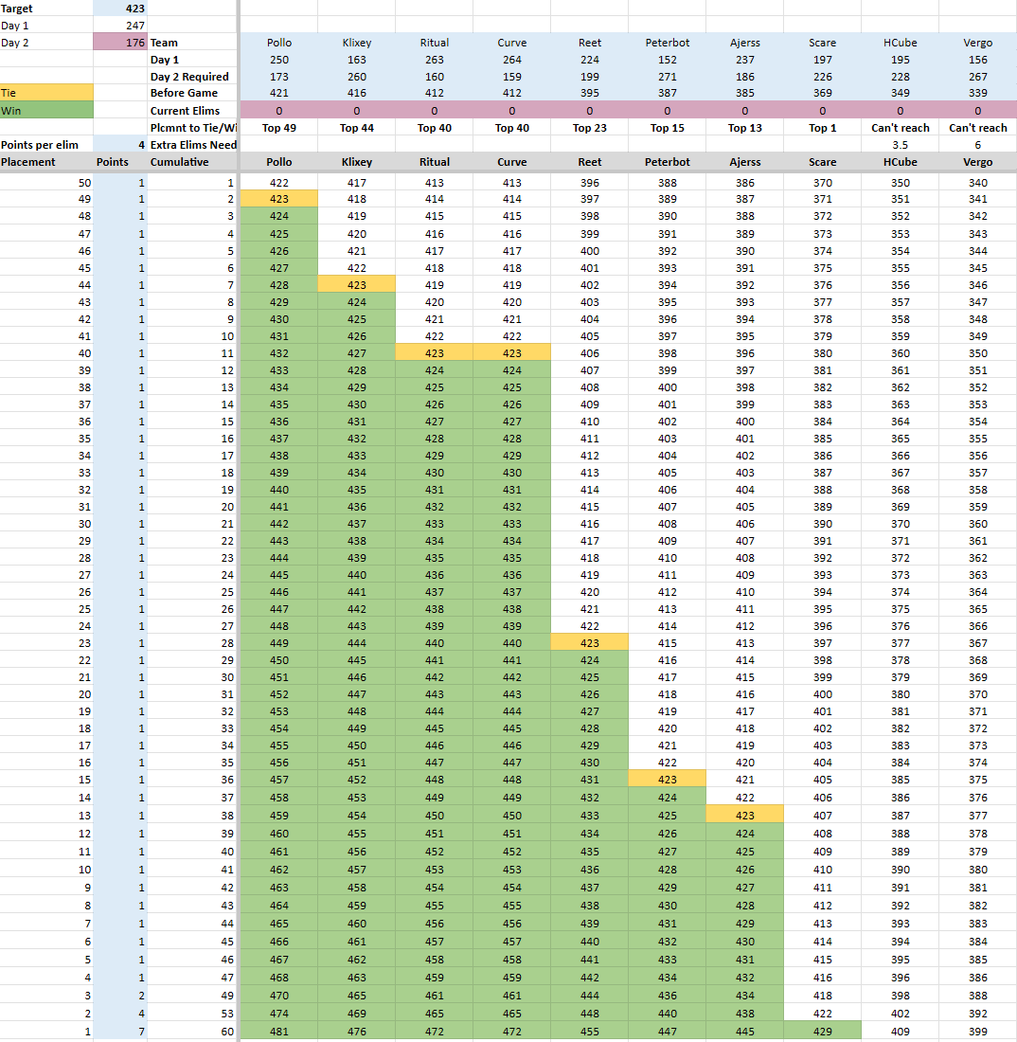Select the Day 2 value 176

pos(119,43)
